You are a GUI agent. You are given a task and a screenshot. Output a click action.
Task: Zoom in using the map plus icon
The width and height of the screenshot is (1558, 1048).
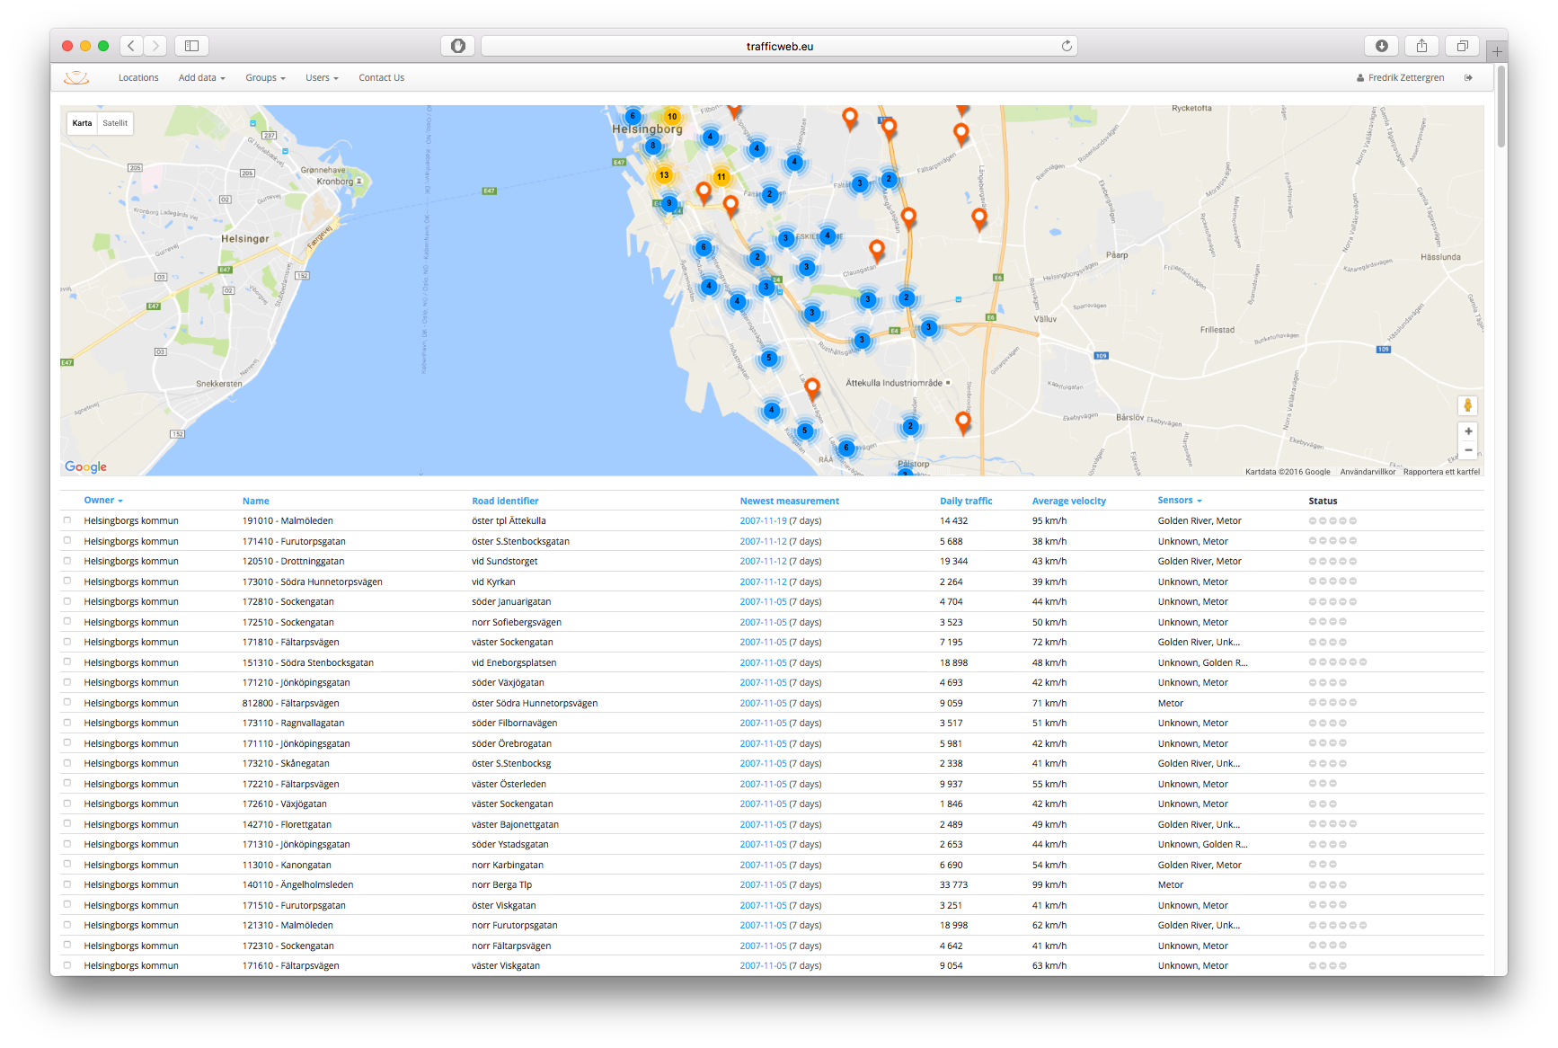[1467, 431]
